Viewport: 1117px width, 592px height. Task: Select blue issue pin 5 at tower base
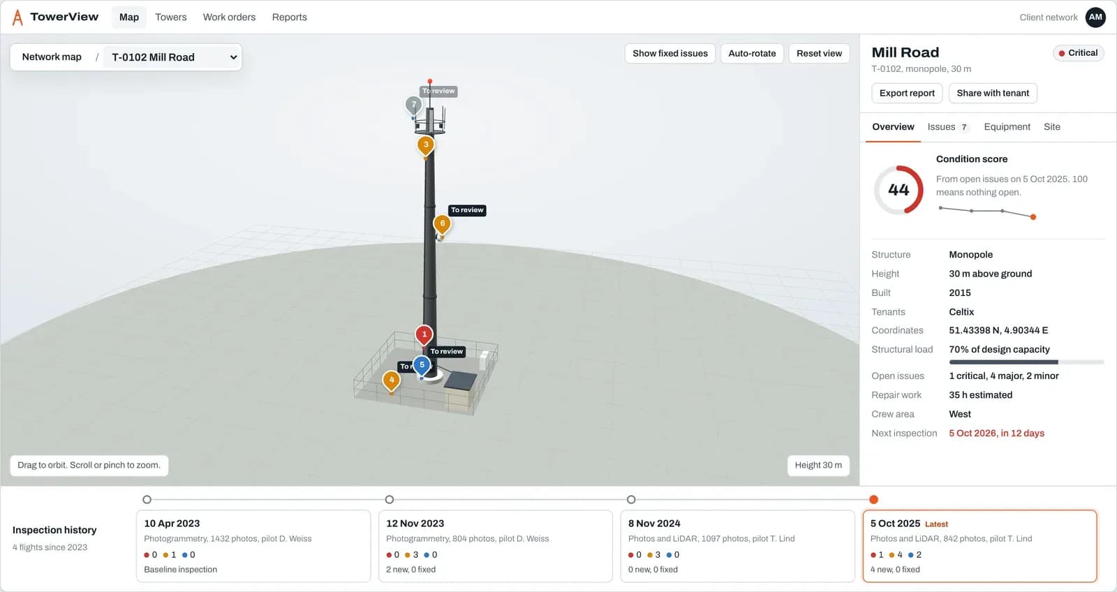pos(422,365)
